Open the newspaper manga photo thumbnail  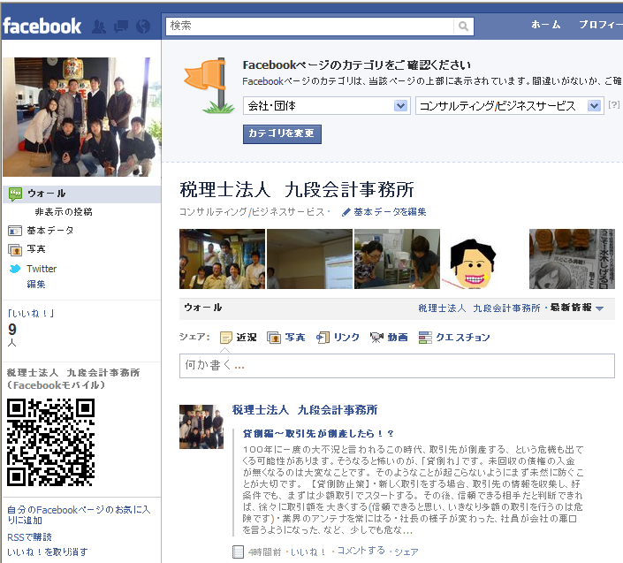pos(572,259)
